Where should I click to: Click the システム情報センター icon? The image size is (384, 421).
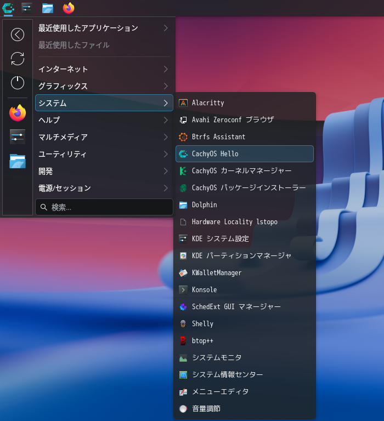(183, 375)
